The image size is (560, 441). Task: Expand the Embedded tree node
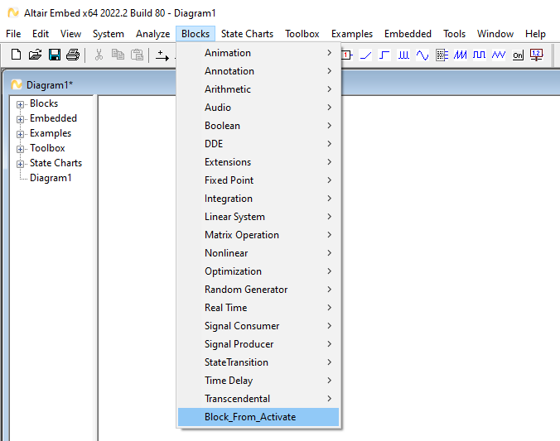coord(21,118)
